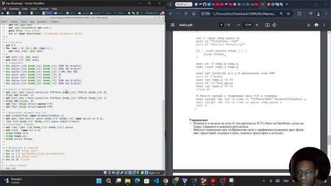Zoom in the lab02.pdf document
The image size is (331, 186).
coord(257,25)
